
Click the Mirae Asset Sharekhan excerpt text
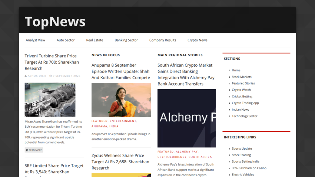[53, 132]
